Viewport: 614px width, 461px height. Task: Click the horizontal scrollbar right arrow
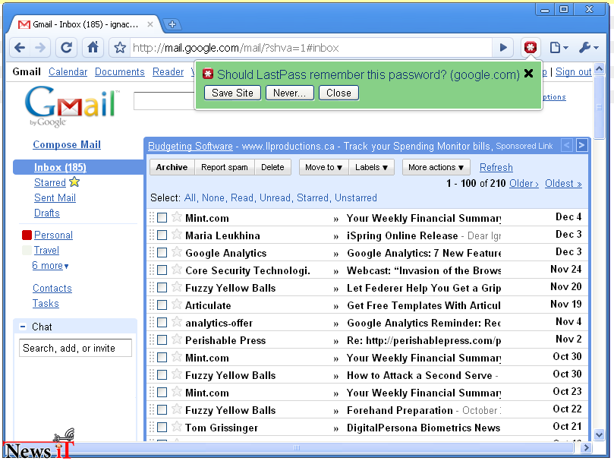coord(586,447)
